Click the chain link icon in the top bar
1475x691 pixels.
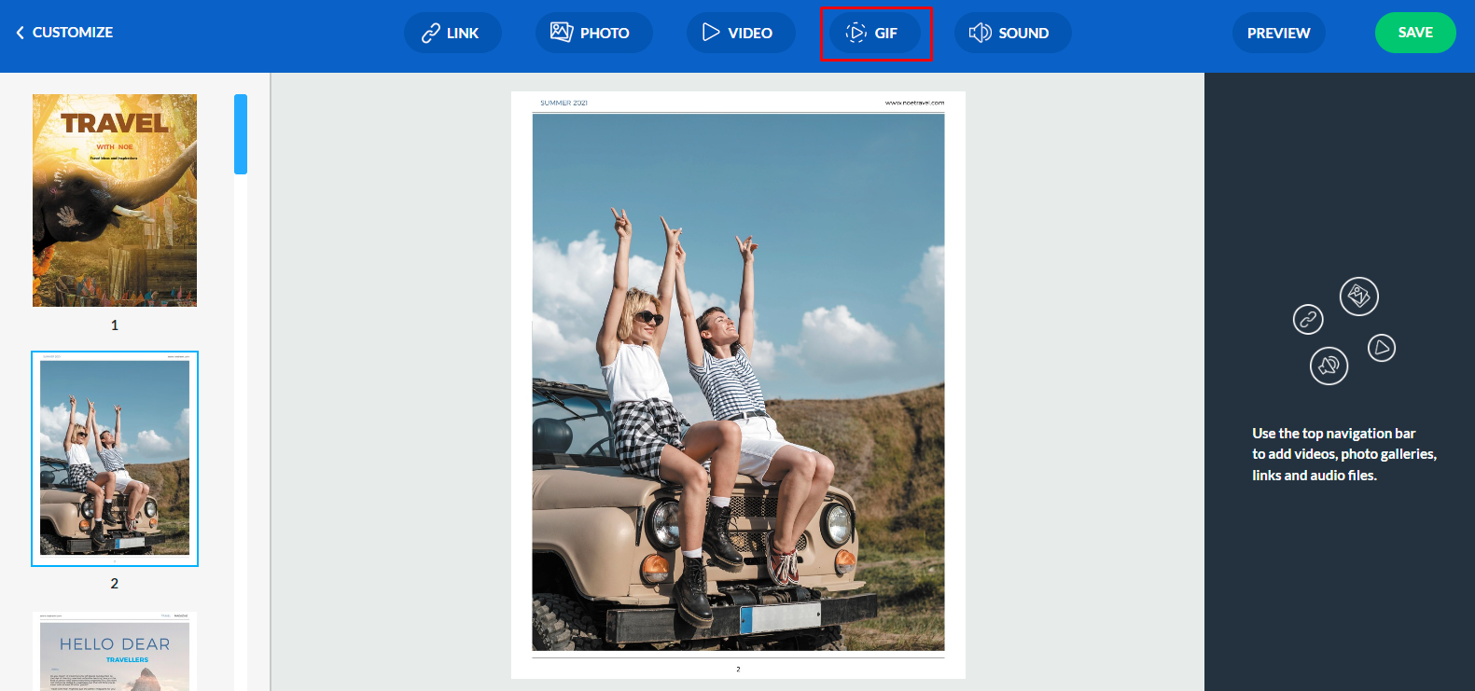point(430,34)
